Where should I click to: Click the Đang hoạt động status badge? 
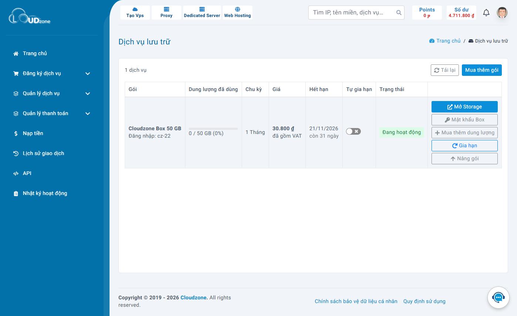(x=402, y=132)
